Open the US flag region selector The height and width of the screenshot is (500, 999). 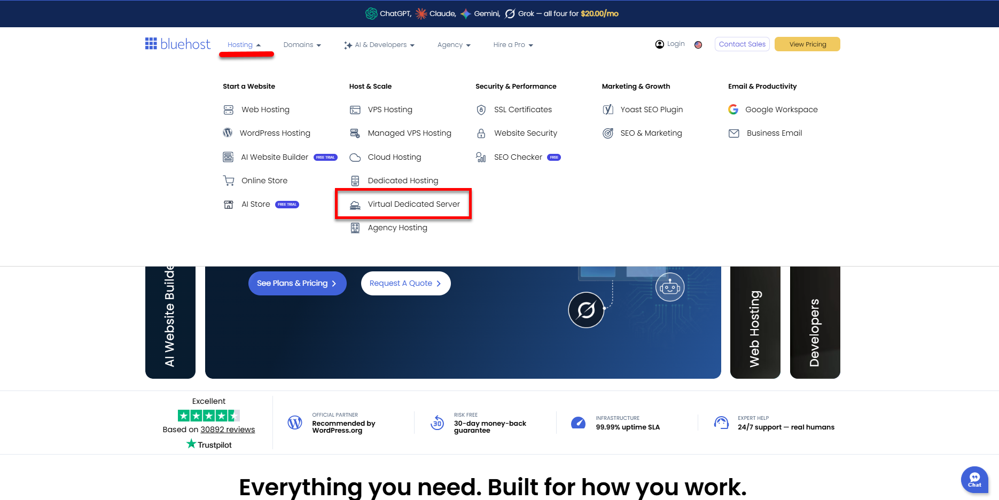coord(698,45)
